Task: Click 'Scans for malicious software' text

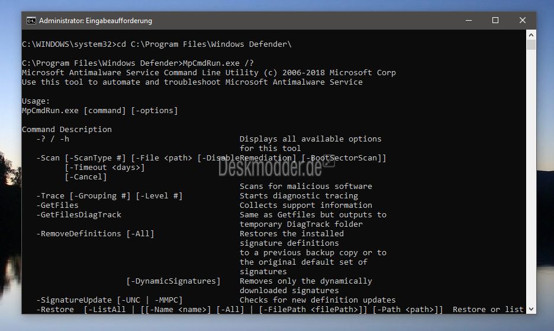Action: pos(306,187)
